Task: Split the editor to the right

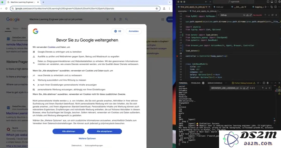Action: [275, 7]
